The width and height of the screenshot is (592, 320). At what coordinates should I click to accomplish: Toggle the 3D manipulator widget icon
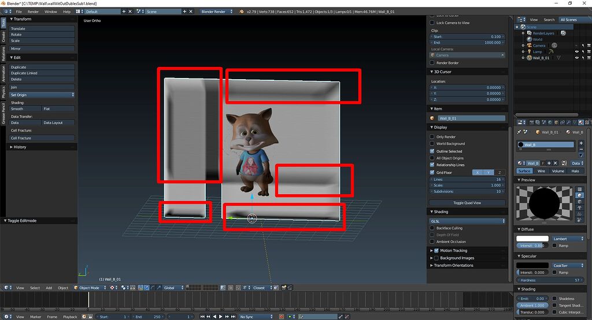[x=140, y=288]
